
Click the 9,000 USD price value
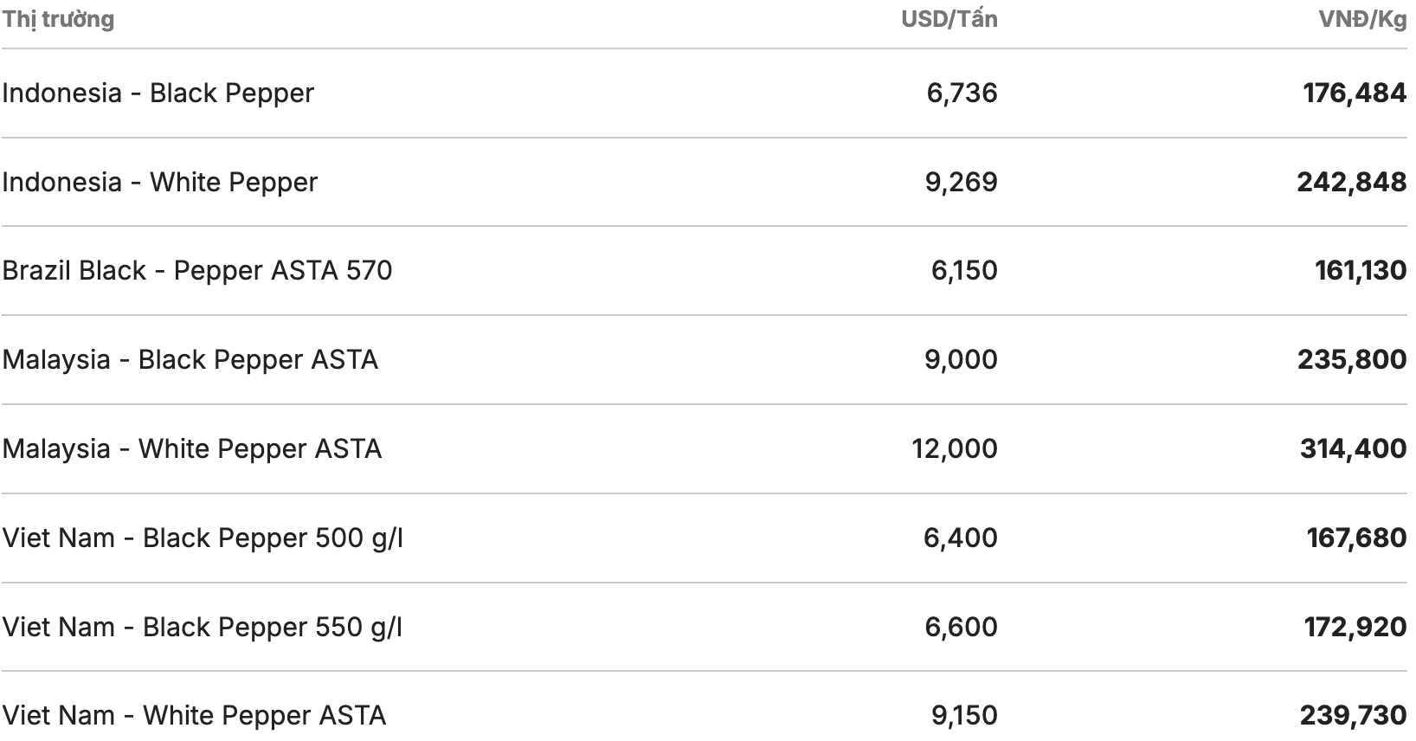point(961,359)
